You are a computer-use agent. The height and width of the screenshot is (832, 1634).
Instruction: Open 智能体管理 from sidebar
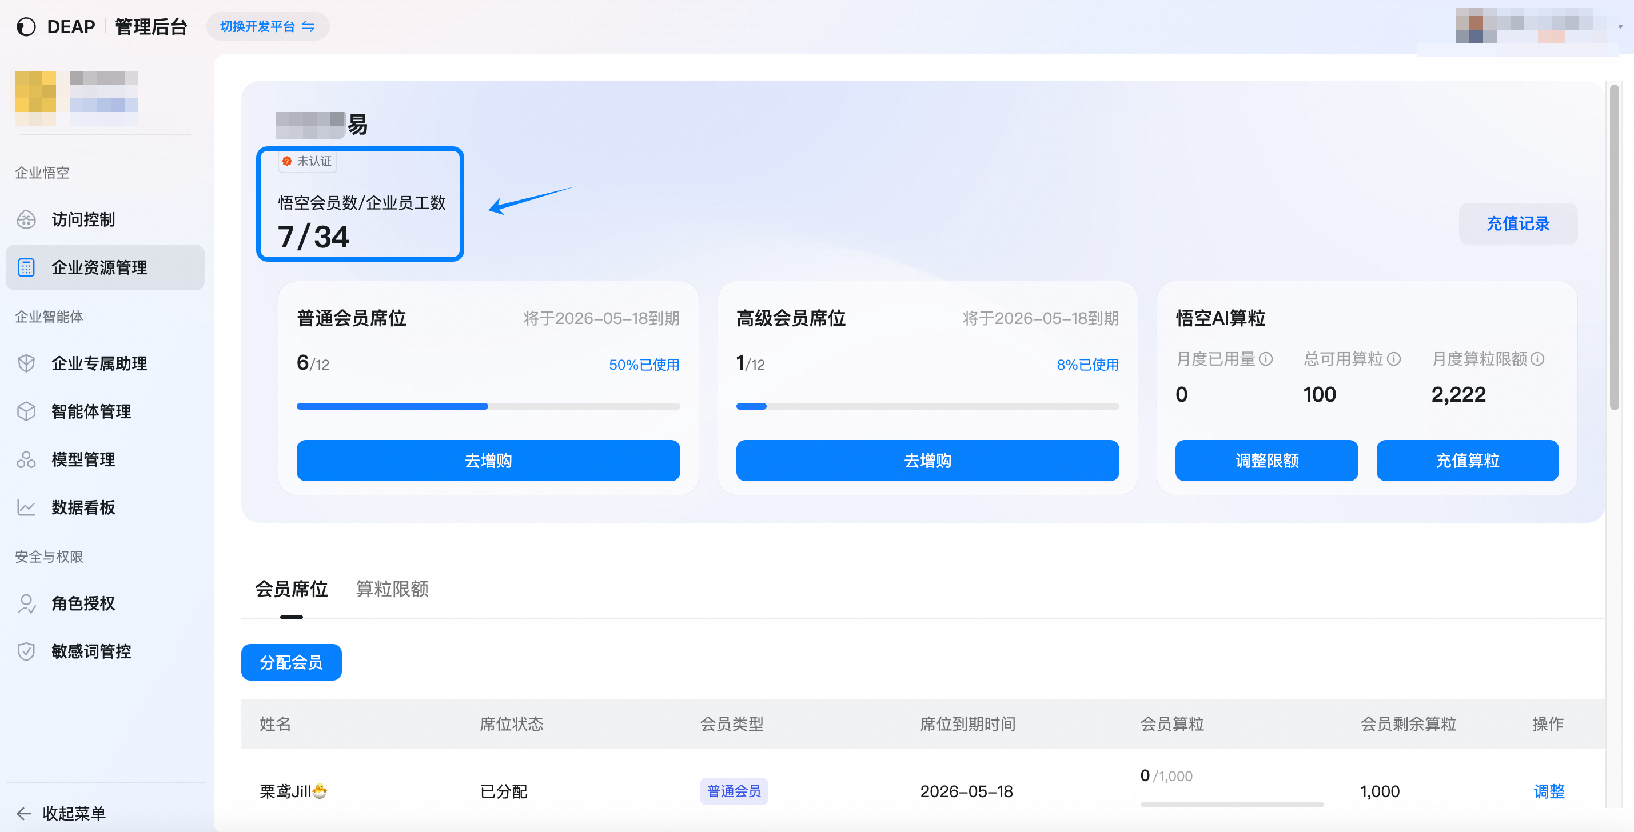point(105,411)
